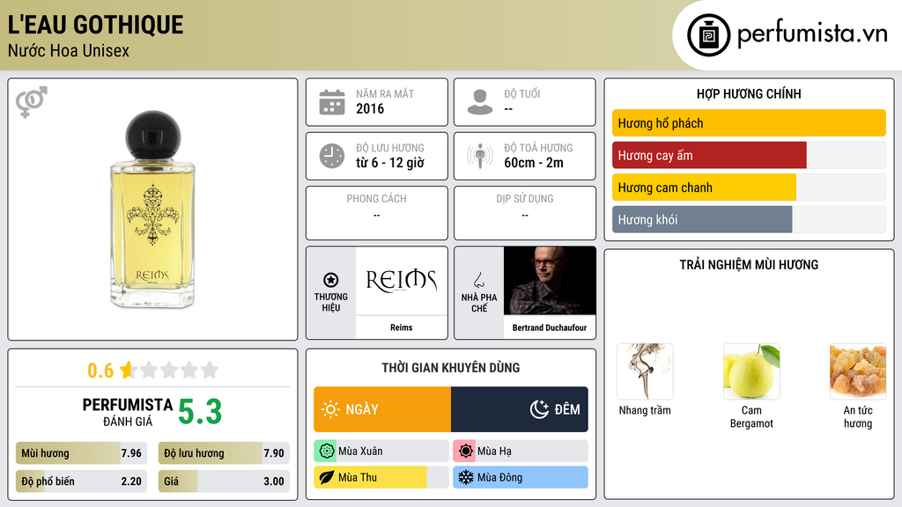902x507 pixels.
Task: Click the Mùa Xuân season bar
Action: pos(381,452)
